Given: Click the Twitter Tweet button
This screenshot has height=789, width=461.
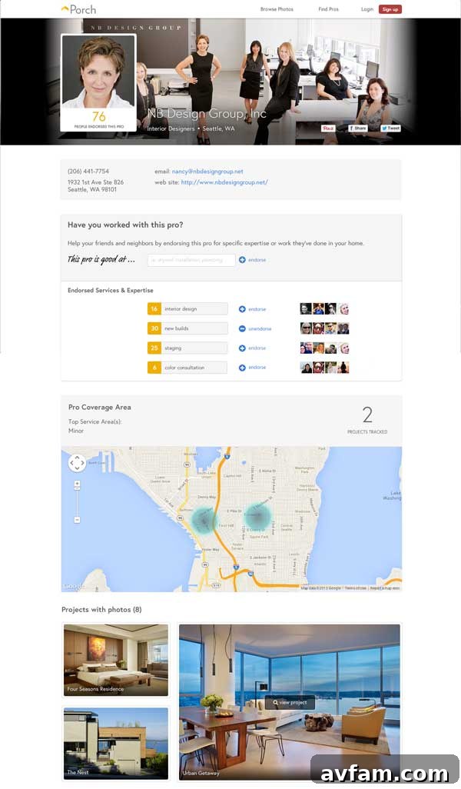Looking at the screenshot, I should (x=390, y=128).
